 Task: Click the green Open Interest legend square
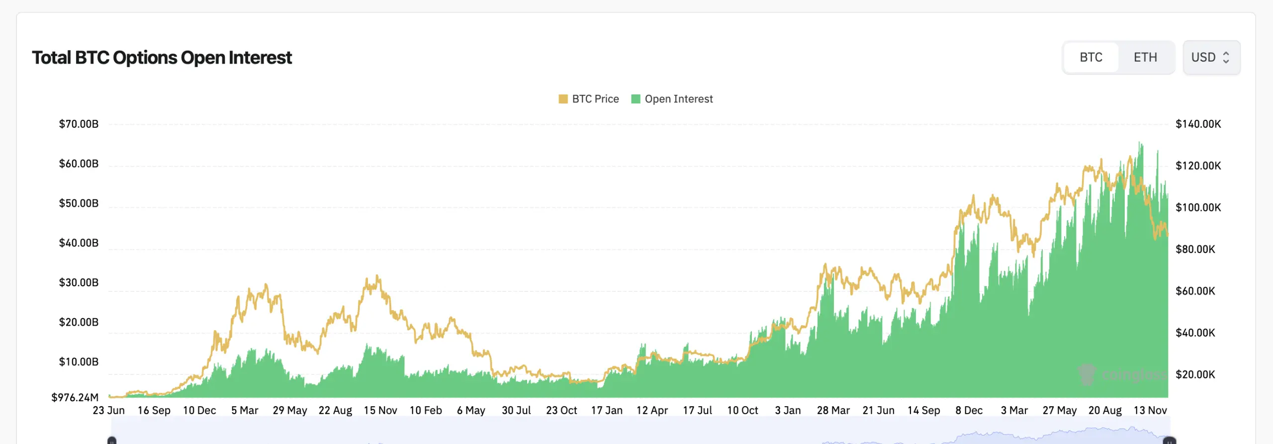click(x=636, y=98)
